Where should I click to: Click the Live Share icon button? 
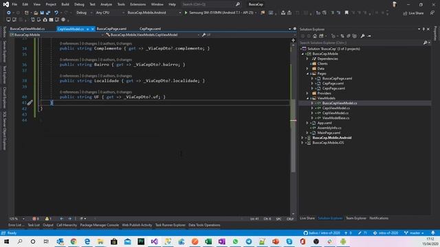point(413,13)
